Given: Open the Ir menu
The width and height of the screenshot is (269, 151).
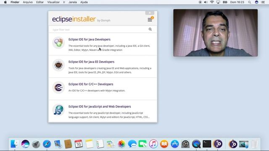Looking at the screenshot, I should [x=64, y=2].
